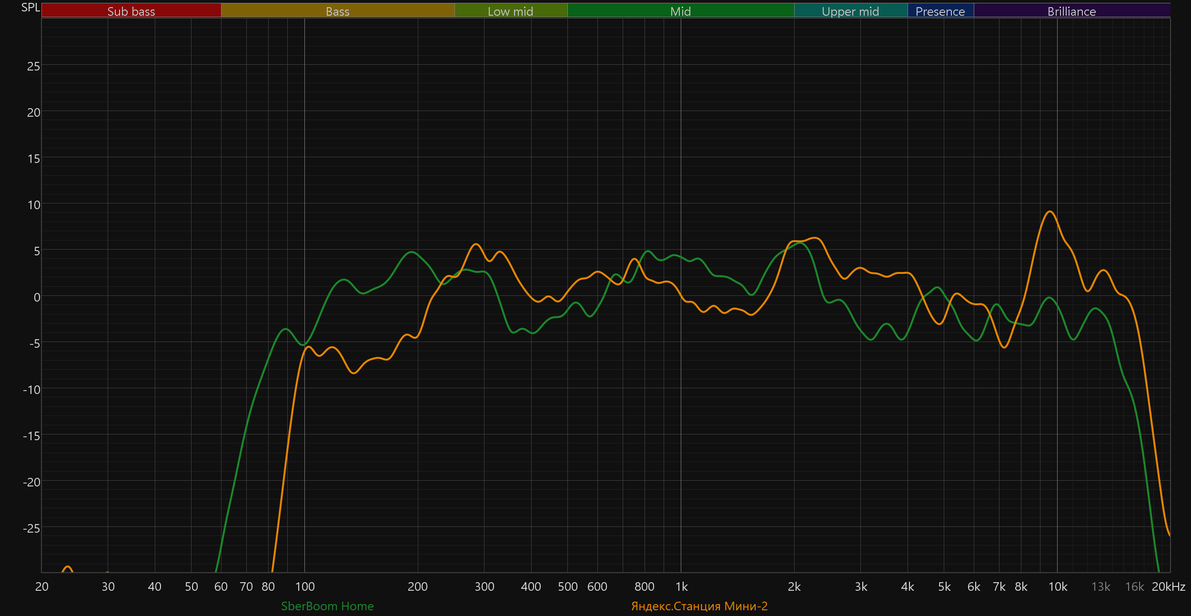Click the Brilliance band header
This screenshot has width=1191, height=616.
coord(1071,10)
